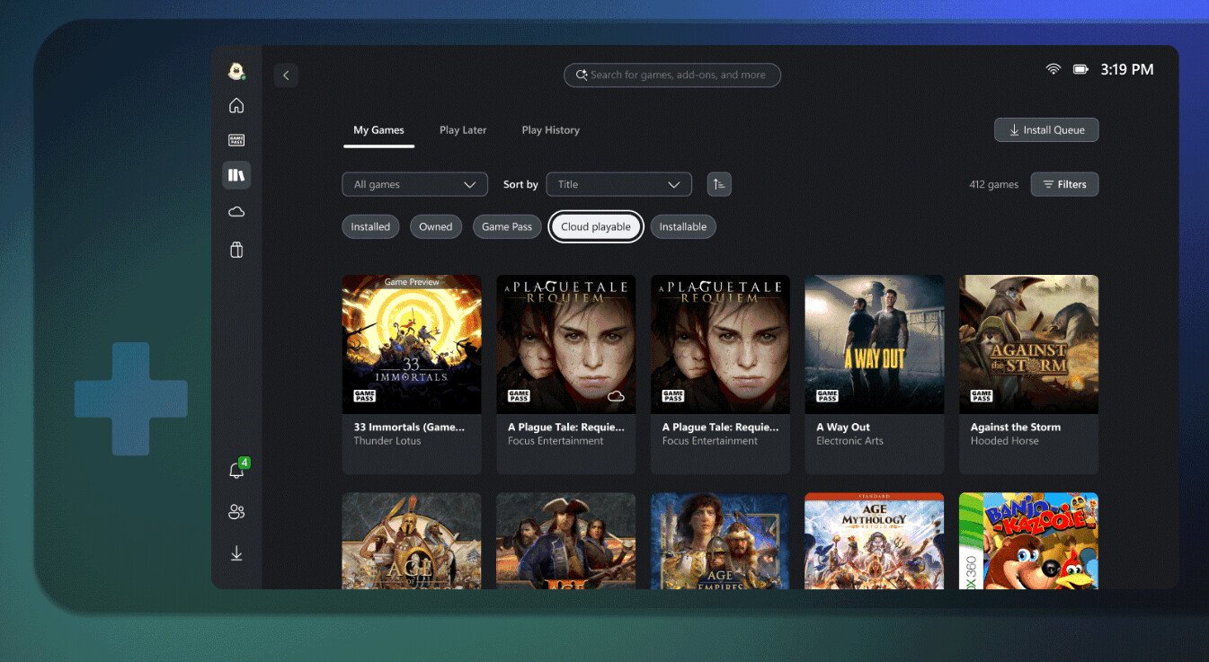
Task: Open 33 Immortals game cover
Action: [x=412, y=344]
